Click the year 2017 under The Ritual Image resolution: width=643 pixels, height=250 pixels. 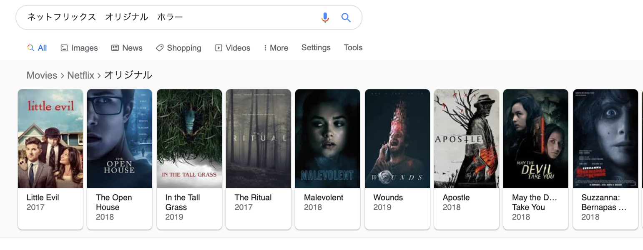point(244,207)
